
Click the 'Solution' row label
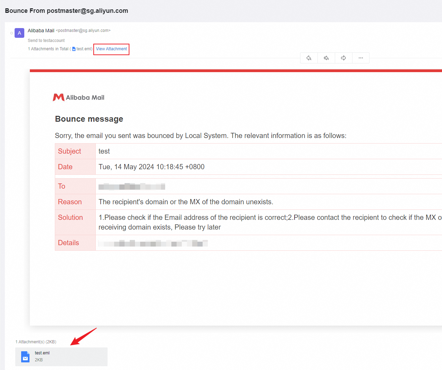pos(70,217)
